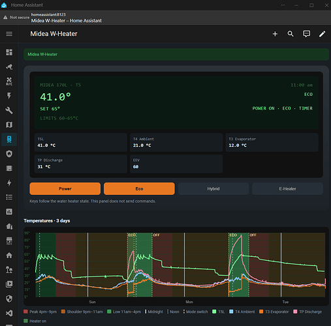
Task: Click the Temperatures · 3 days heading
Action: coord(47,221)
